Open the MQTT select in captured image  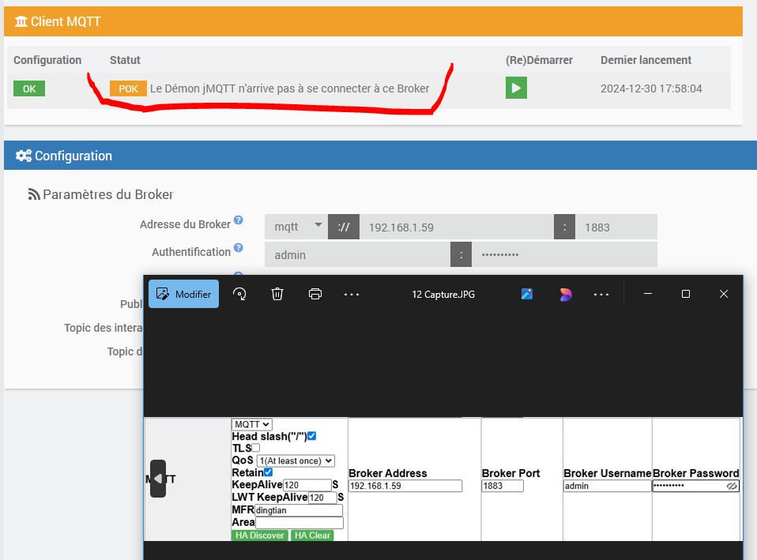click(252, 424)
